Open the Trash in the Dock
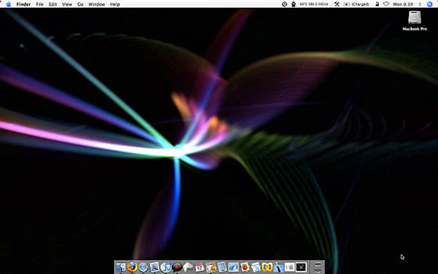 point(318,268)
